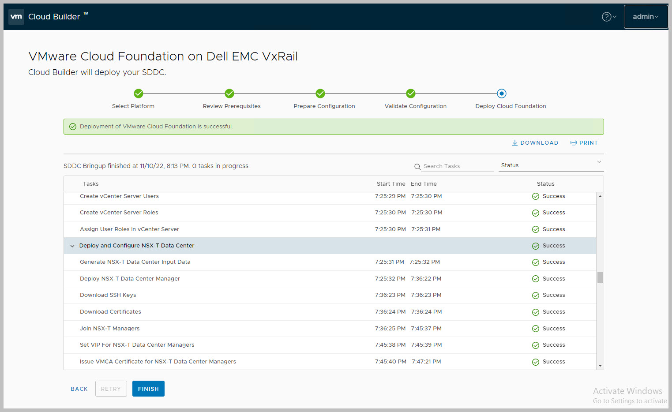Image resolution: width=672 pixels, height=412 pixels.
Task: Open the Status filter dropdown
Action: pyautogui.click(x=551, y=165)
